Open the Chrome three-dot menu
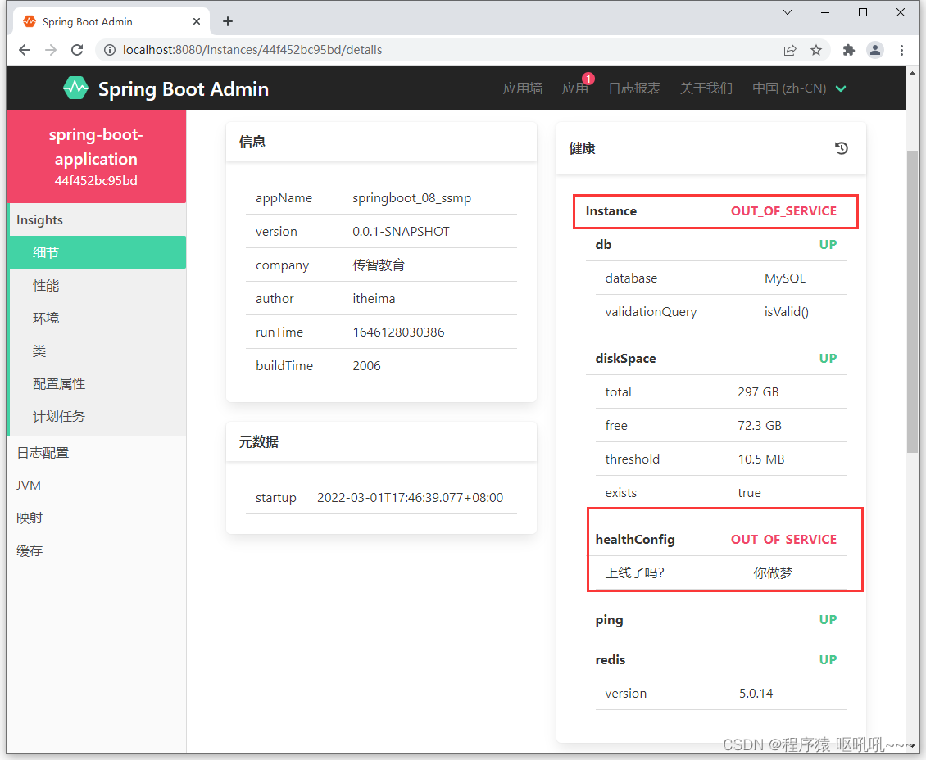 tap(901, 50)
